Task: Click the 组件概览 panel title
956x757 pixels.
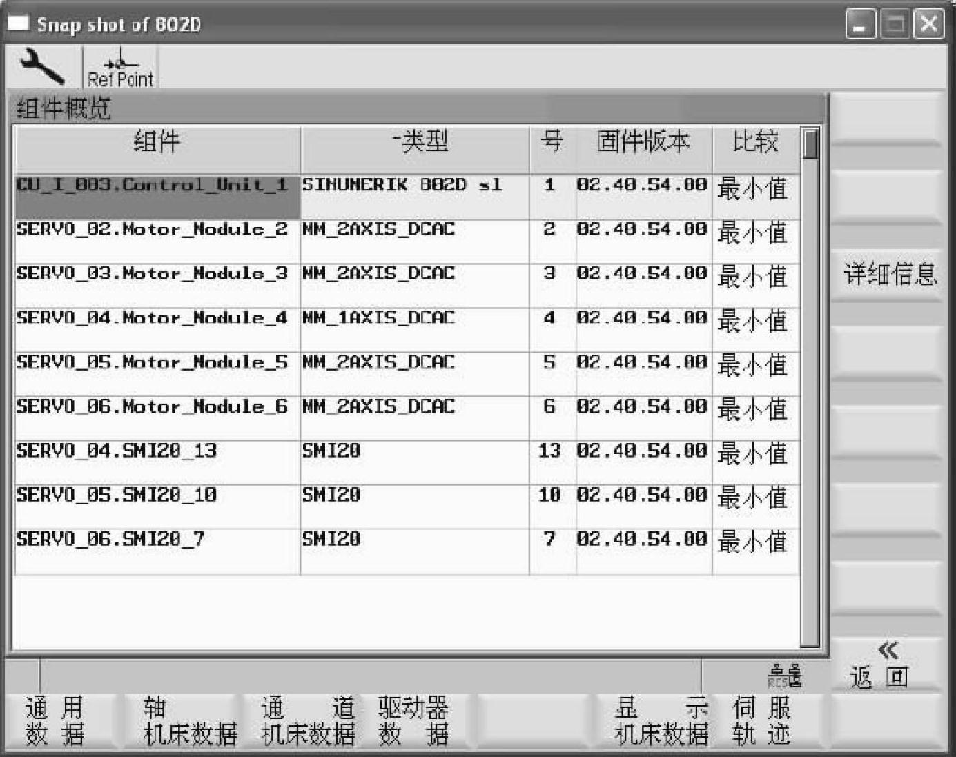Action: (x=64, y=109)
